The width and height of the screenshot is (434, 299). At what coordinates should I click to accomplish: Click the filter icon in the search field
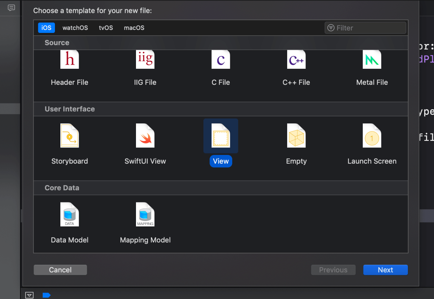[331, 28]
